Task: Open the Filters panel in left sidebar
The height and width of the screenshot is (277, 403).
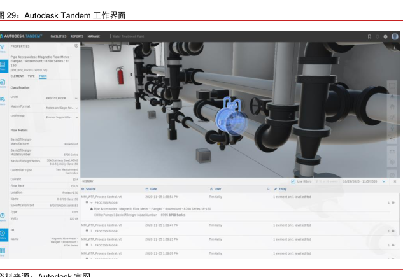Action: 4,48
